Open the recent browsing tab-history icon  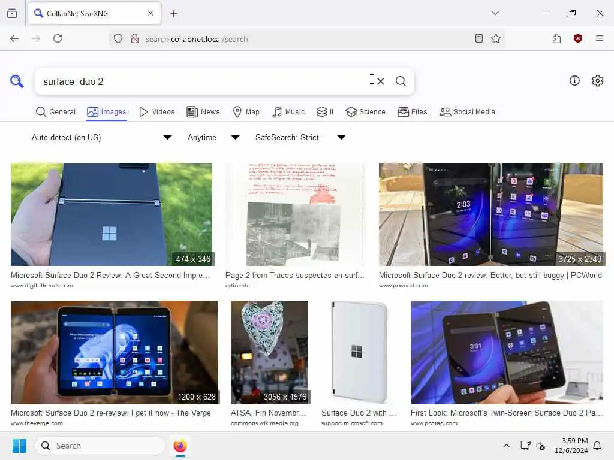point(12,13)
